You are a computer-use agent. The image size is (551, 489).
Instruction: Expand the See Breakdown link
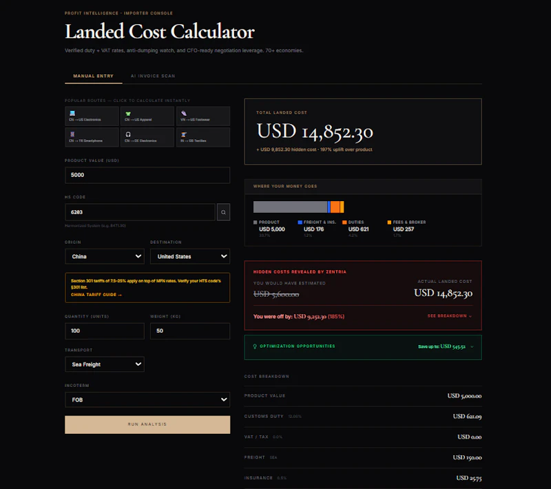[x=450, y=316]
